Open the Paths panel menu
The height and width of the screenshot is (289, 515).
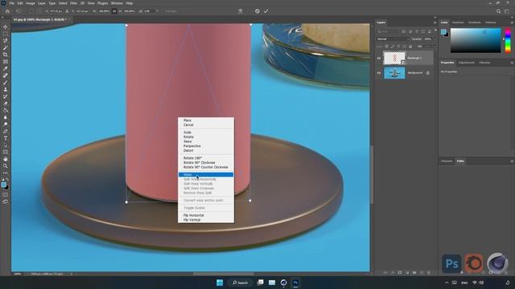(512, 161)
